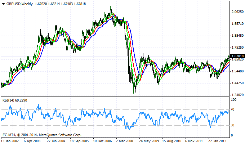Select the 6 Apr 2003 date label
Screen dimensions: 245x144
coord(32,141)
